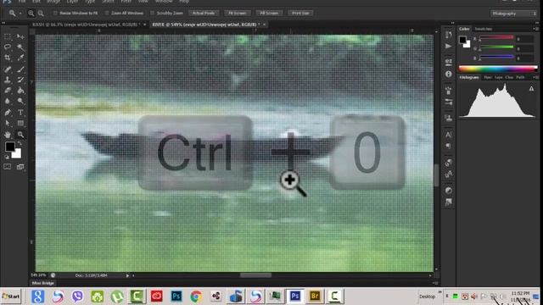Select the Zoom tool in toolbox
This screenshot has height=305, width=543.
pos(20,135)
